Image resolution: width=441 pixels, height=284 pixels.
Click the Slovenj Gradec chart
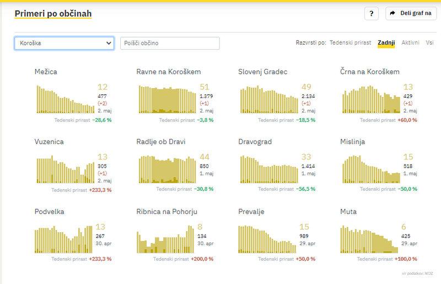pos(269,99)
